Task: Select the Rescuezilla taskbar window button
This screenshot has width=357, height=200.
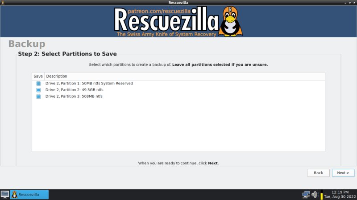Action: pos(29,195)
